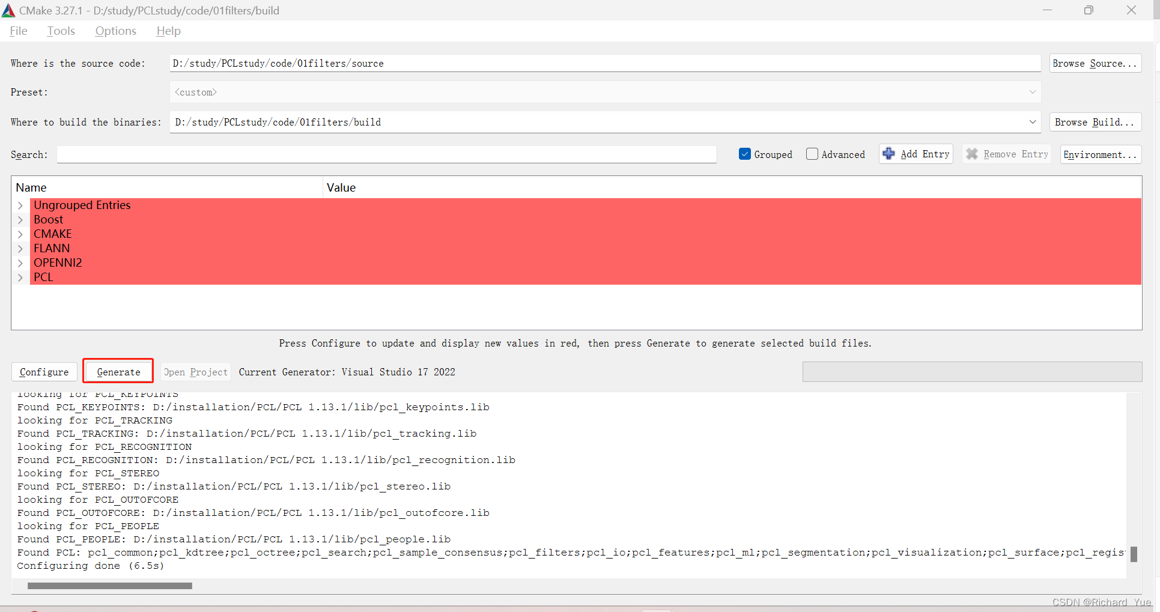Click the Generate button
Screen dimensions: 1160x612
coord(118,372)
